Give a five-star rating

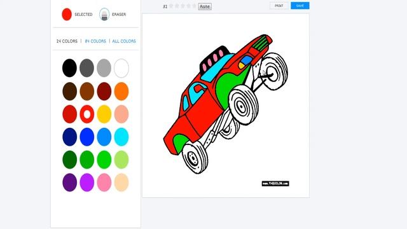tap(194, 6)
